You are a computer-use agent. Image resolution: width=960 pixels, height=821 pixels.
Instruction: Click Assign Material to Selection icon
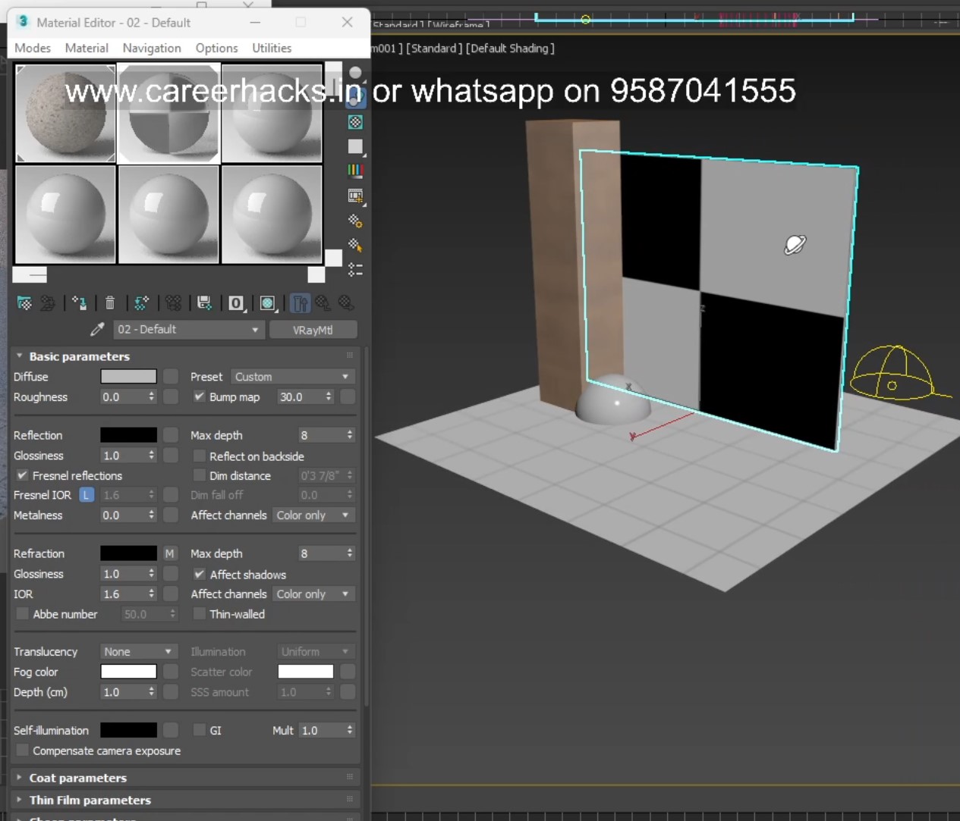tap(79, 303)
